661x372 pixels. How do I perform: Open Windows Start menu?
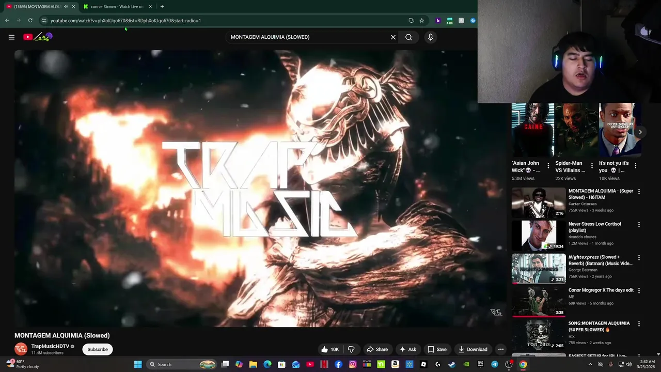click(x=138, y=364)
